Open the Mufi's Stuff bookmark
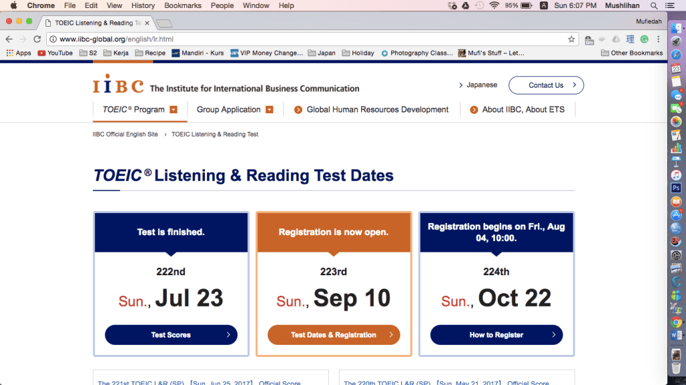The height and width of the screenshot is (385, 686). coord(491,53)
